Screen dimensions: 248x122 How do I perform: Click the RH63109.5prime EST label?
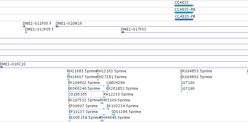click(115, 100)
